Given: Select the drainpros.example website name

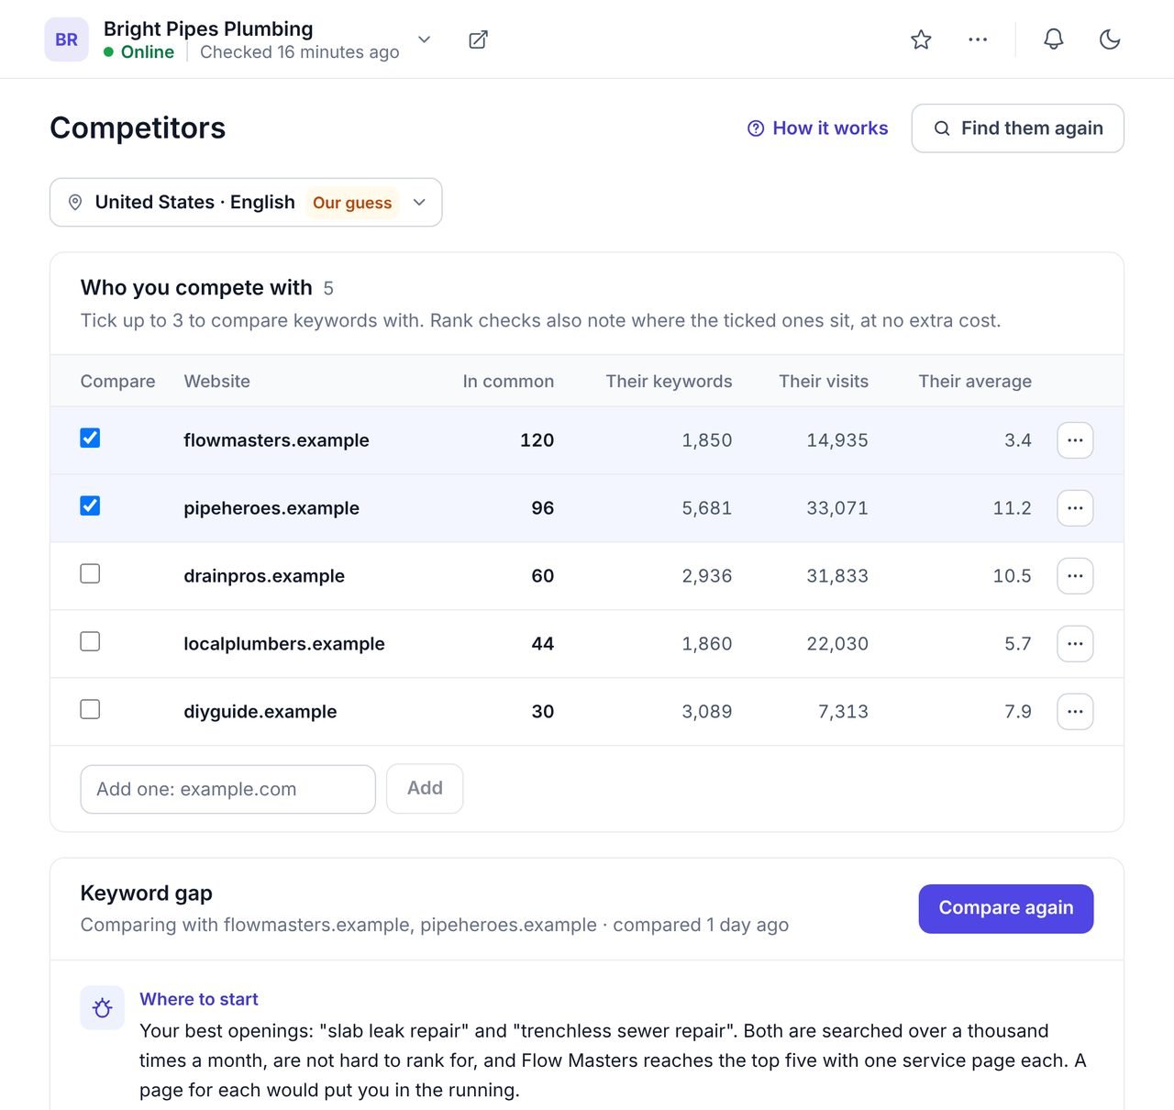Looking at the screenshot, I should point(264,576).
